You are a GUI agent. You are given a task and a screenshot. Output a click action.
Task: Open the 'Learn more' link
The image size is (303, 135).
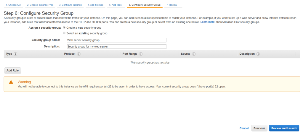click(207, 22)
